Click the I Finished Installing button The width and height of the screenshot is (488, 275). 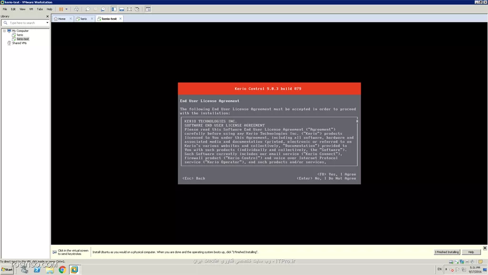[447, 252]
